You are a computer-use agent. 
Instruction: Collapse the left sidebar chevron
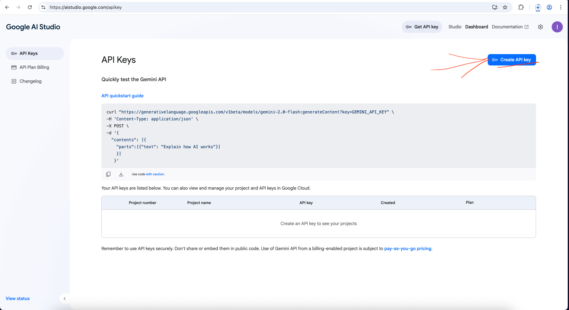[65, 299]
